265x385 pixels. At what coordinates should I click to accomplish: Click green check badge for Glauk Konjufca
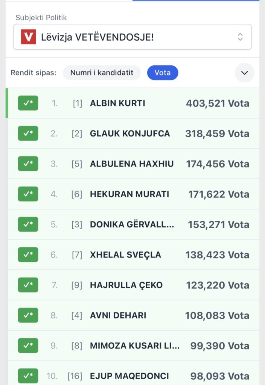[28, 133]
